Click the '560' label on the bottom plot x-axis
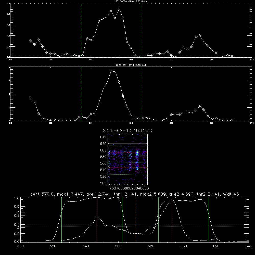The image size is (255, 255). [x=118, y=246]
